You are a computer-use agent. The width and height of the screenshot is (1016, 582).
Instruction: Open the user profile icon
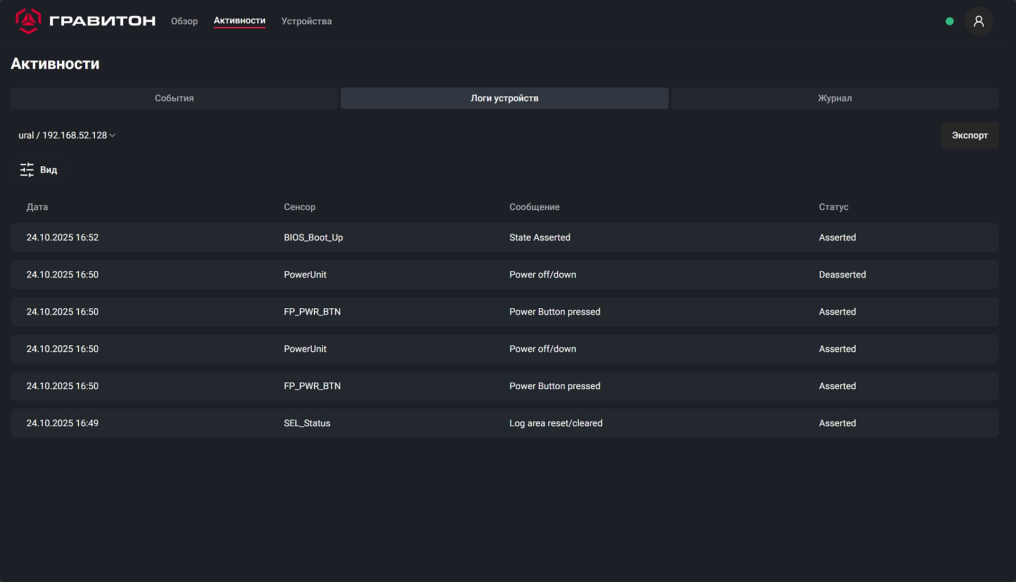point(978,21)
